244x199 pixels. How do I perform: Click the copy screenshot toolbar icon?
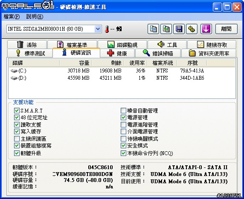(x=166, y=29)
